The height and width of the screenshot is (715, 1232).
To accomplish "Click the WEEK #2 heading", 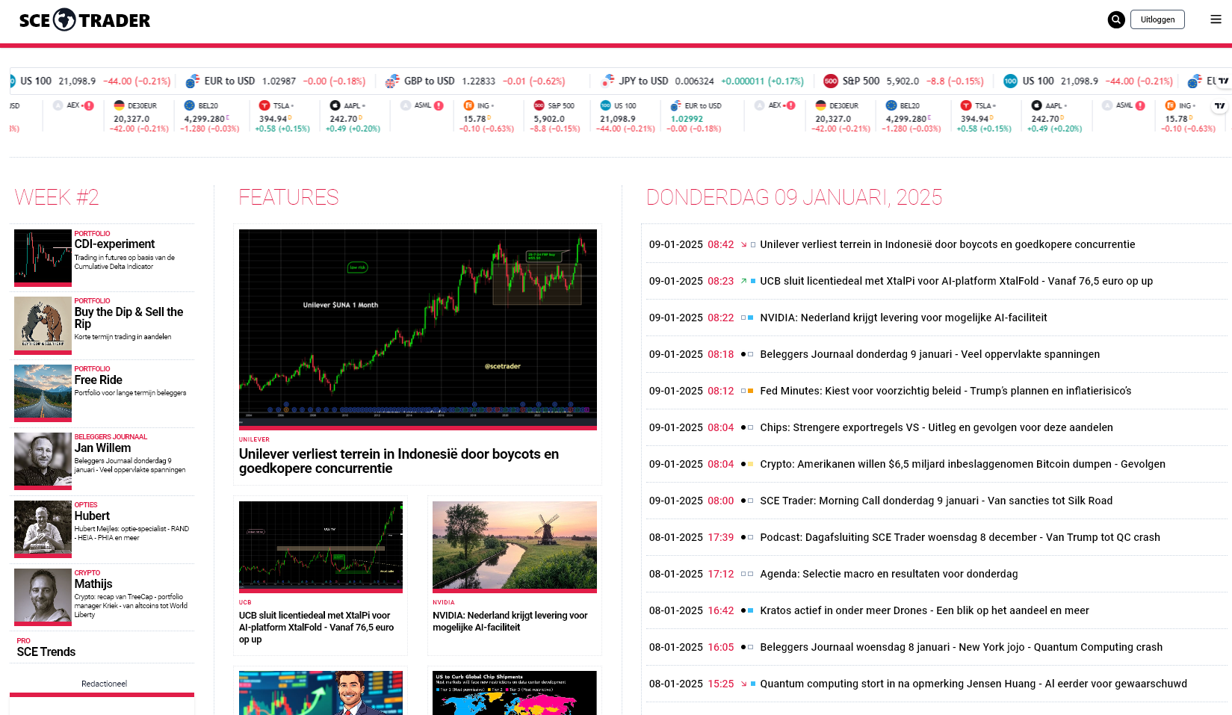I will 57,197.
